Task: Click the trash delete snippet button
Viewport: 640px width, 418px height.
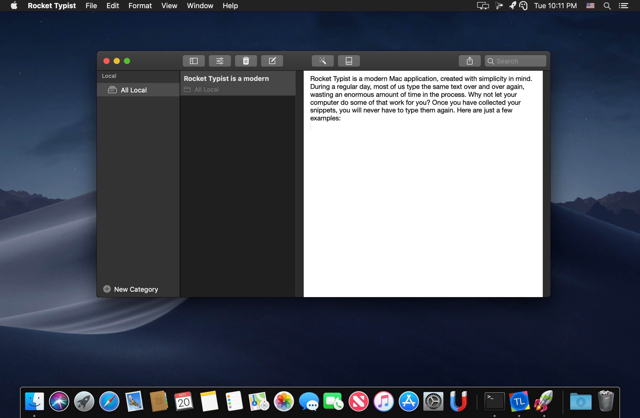Action: click(x=246, y=61)
